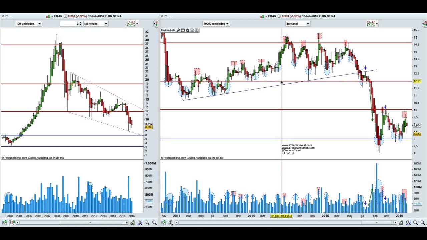Zoom in the left chart

154,223
